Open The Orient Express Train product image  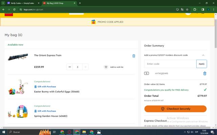click(18, 57)
